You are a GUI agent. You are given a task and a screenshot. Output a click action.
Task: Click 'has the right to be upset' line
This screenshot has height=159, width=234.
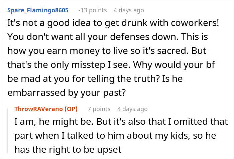[68, 149]
